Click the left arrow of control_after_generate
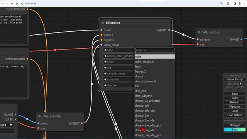 (x=105, y=56)
